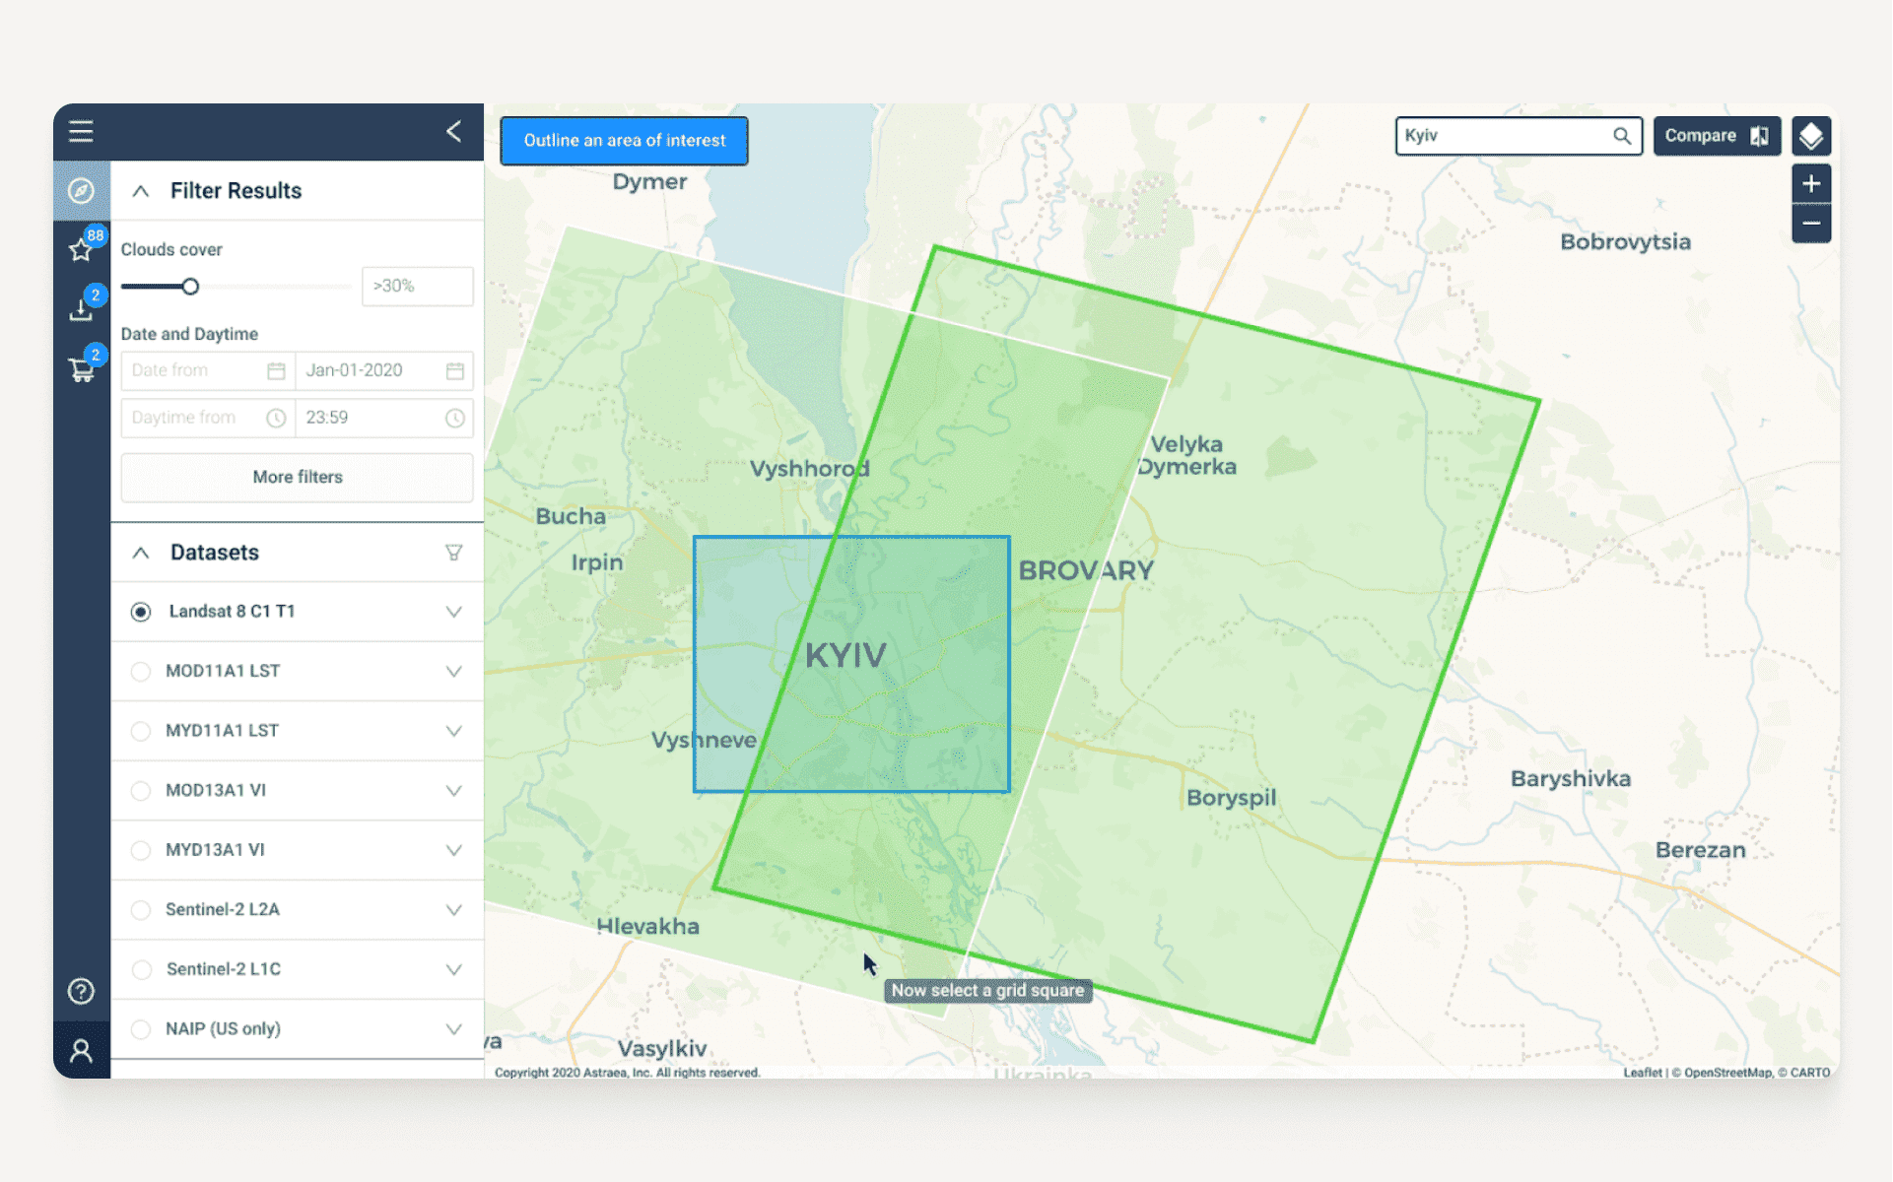
Task: Choose the Sentinel-2 L2A dataset
Action: (x=141, y=909)
